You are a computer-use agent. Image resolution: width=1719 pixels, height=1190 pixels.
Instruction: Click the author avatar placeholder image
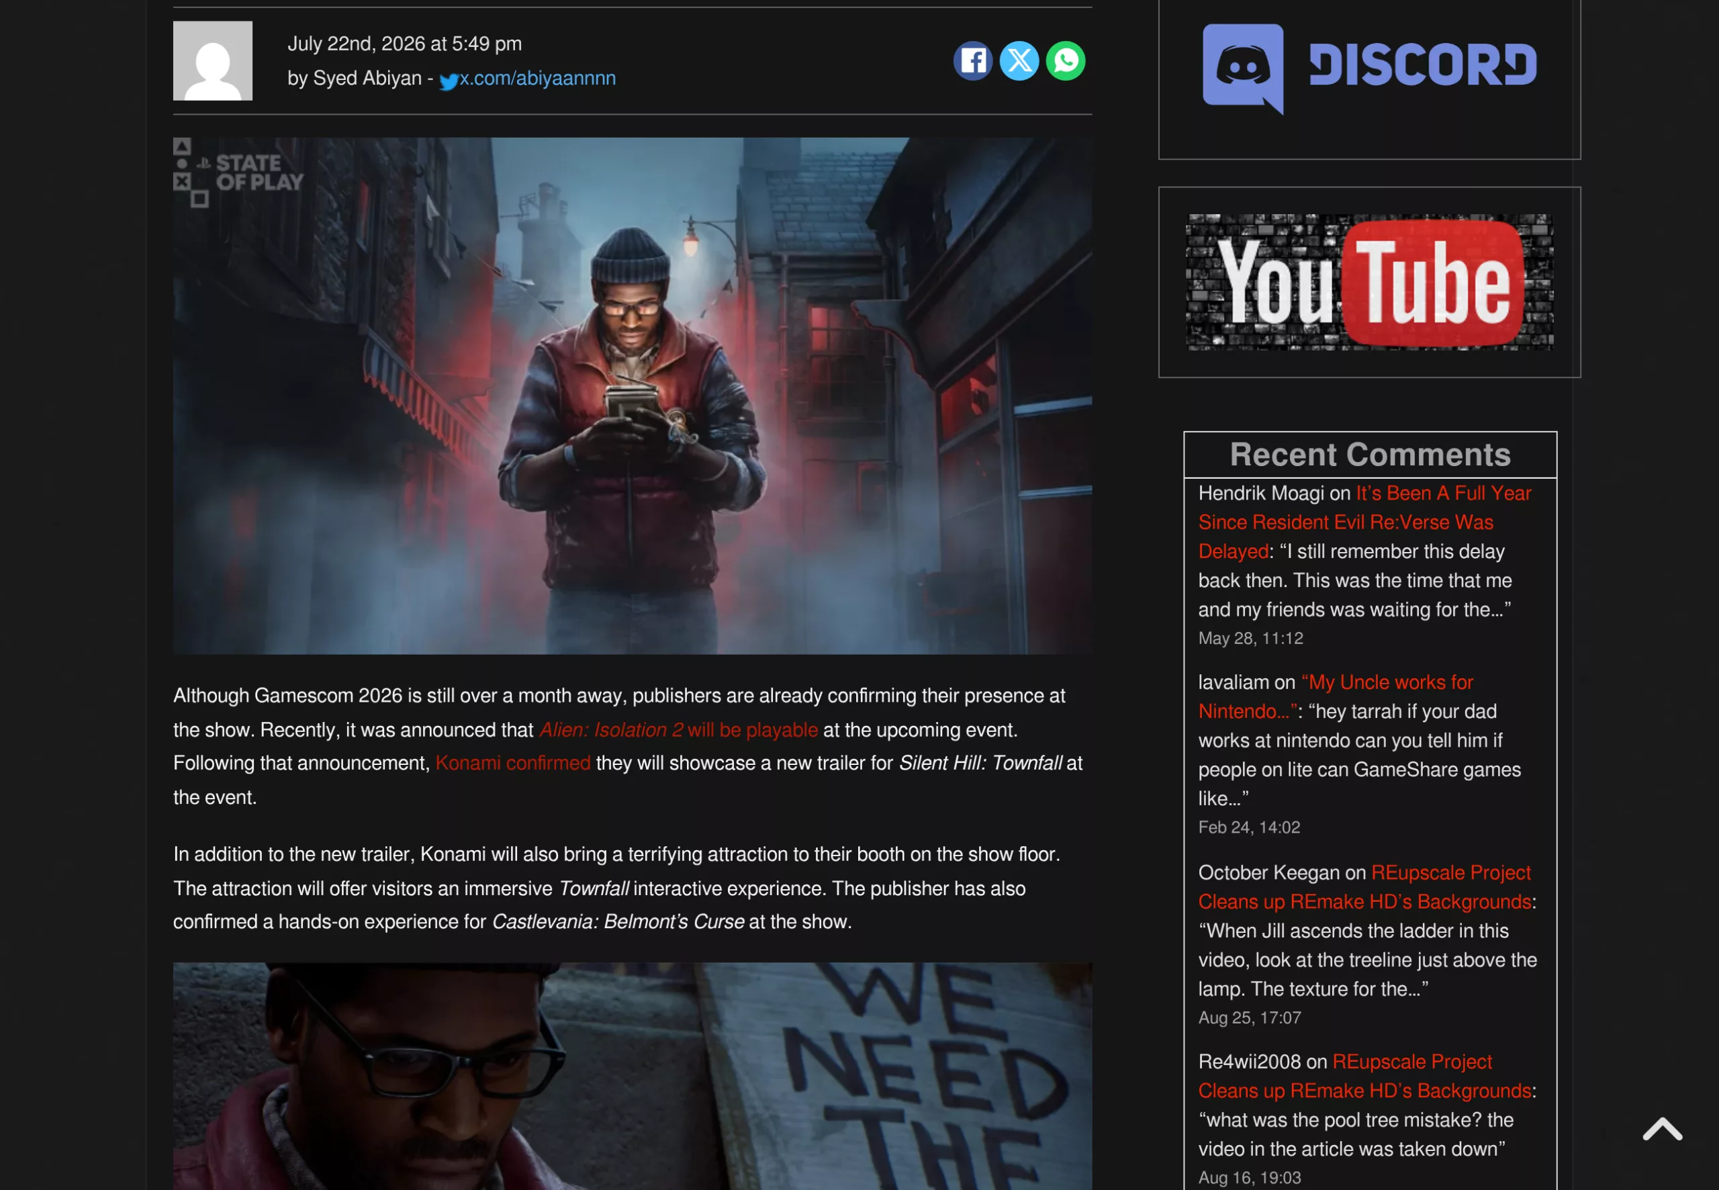[212, 60]
